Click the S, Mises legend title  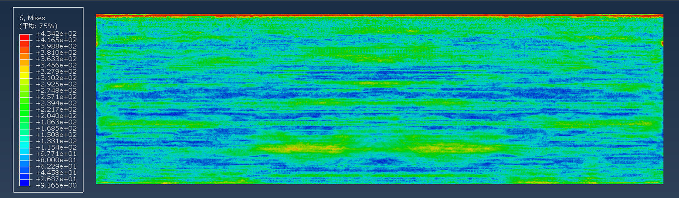tap(32, 18)
